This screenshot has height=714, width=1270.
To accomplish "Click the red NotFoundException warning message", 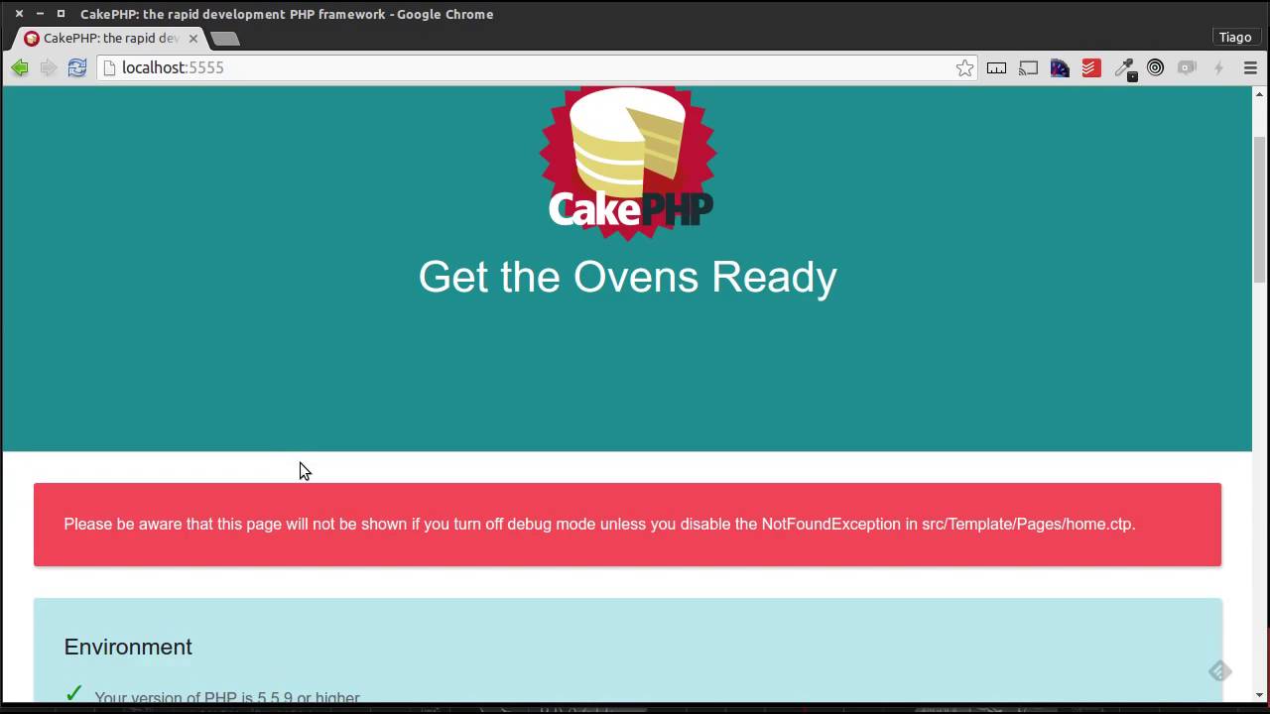I will pyautogui.click(x=627, y=525).
